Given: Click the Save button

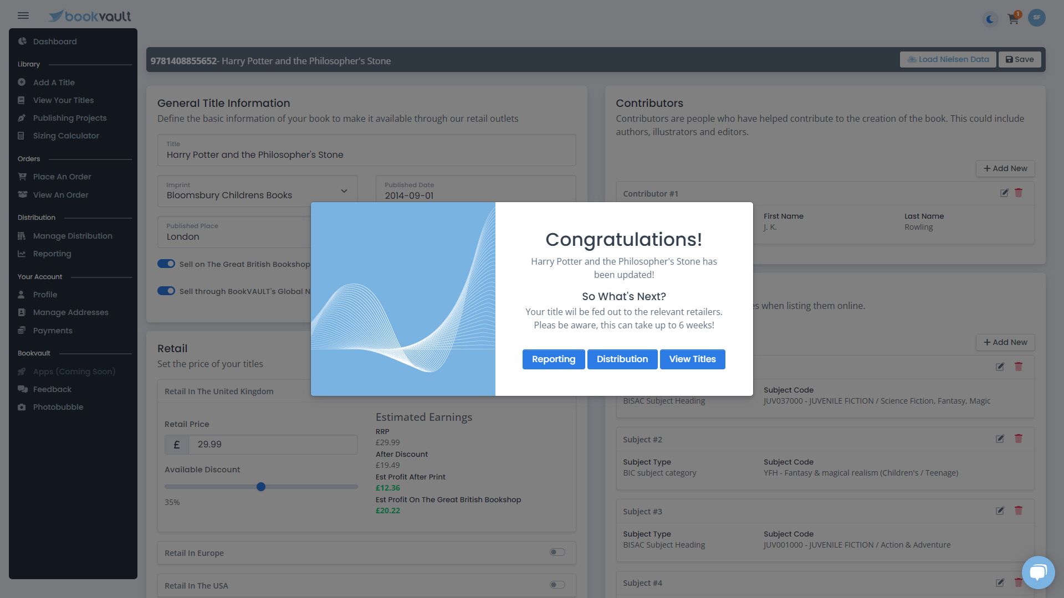Looking at the screenshot, I should pos(1020,59).
